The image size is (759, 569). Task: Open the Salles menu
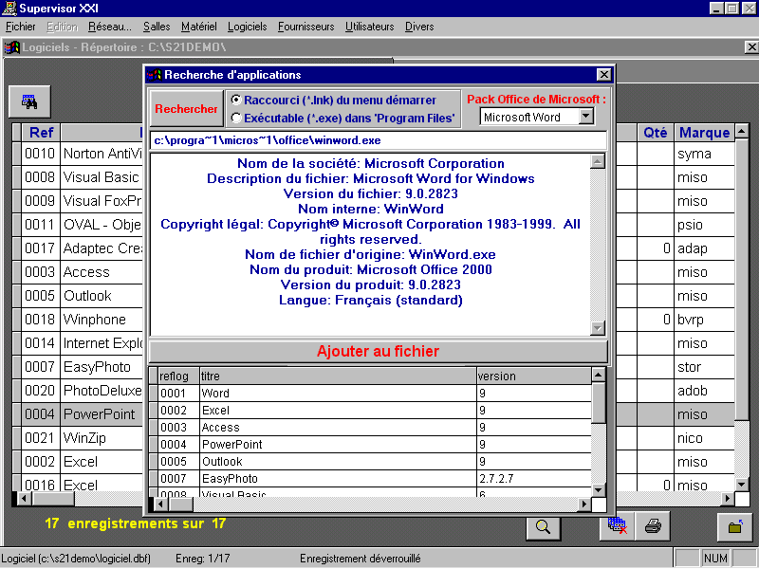(157, 27)
